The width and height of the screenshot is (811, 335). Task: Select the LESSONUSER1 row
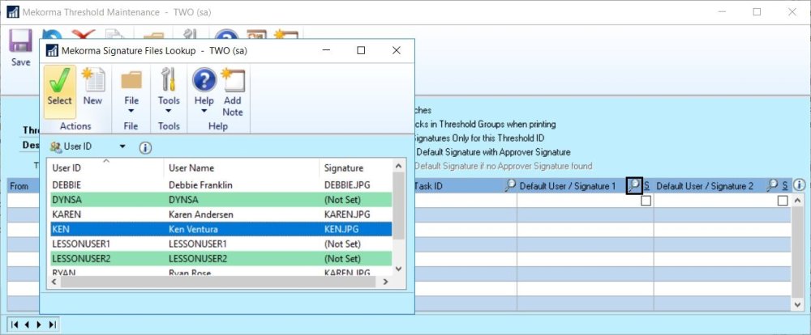(221, 244)
